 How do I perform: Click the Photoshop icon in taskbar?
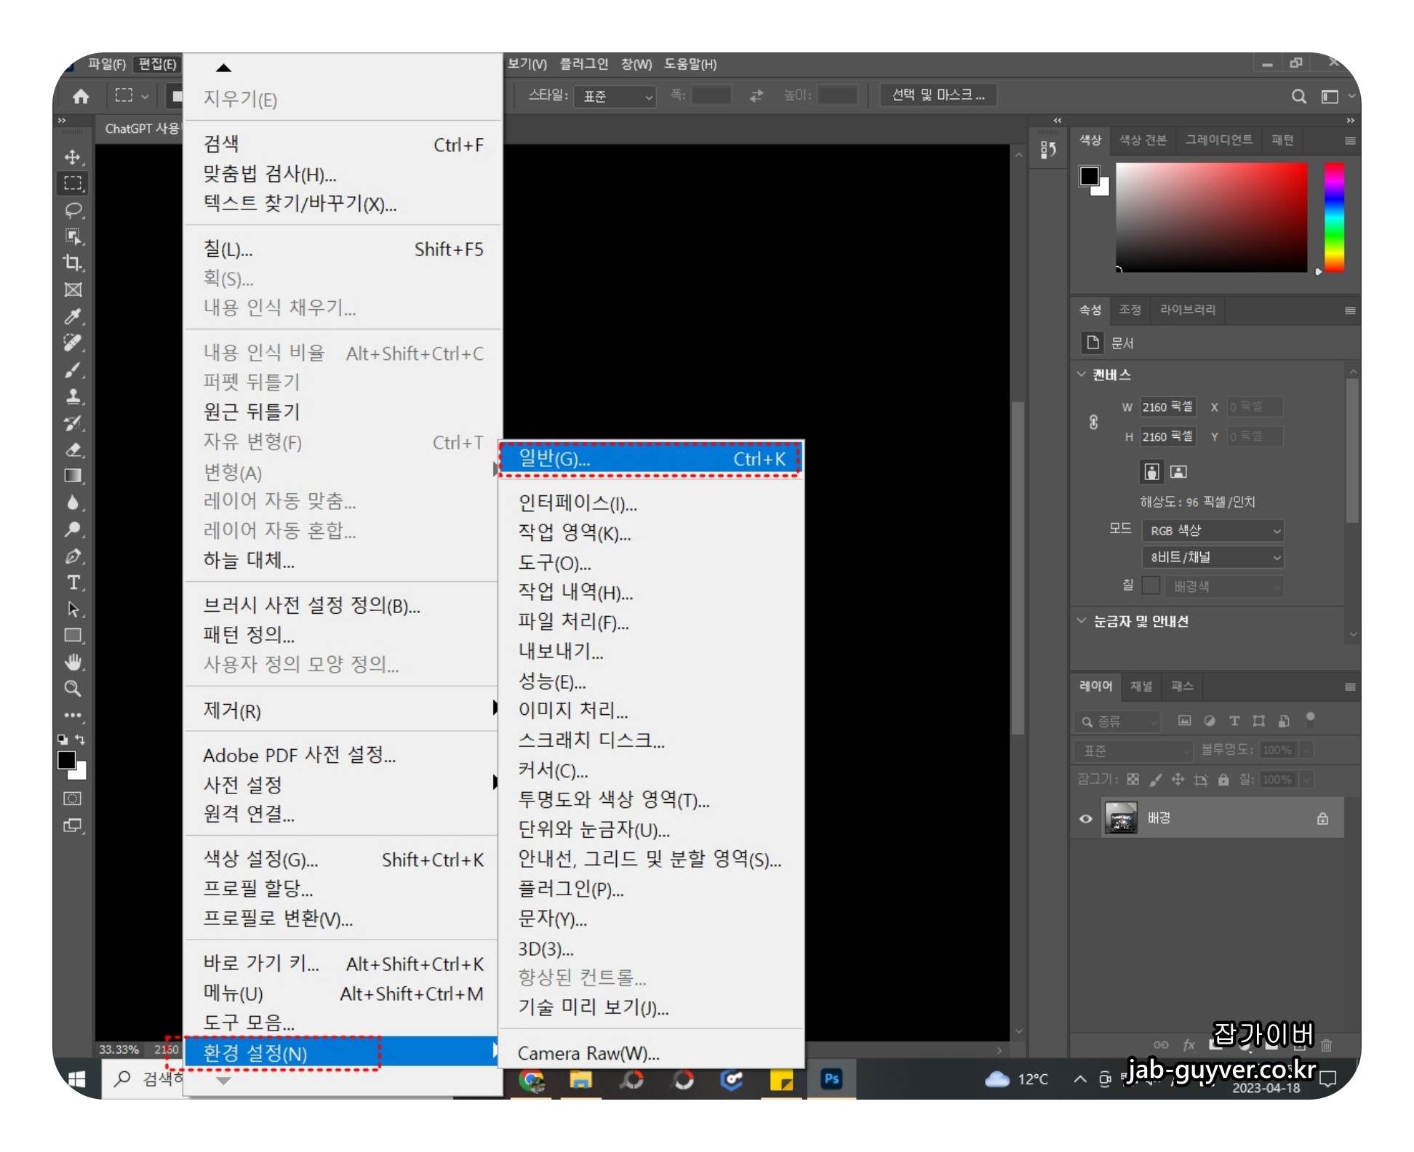pos(831,1079)
